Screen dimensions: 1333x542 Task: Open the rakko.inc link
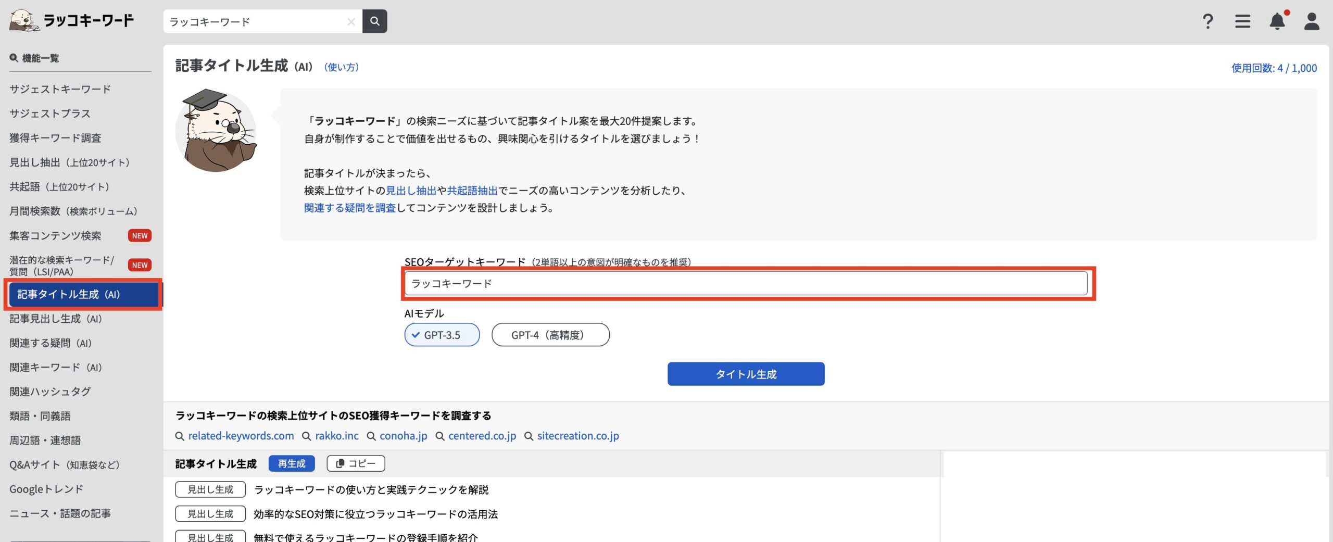pos(337,436)
